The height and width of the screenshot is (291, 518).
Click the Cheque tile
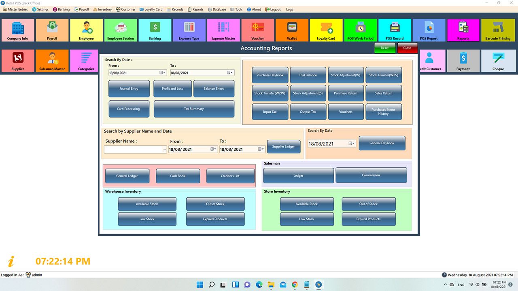pos(498,61)
